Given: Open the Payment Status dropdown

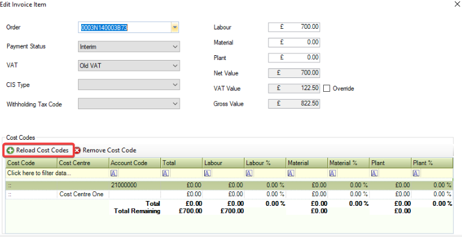Looking at the screenshot, I should pyautogui.click(x=129, y=47).
